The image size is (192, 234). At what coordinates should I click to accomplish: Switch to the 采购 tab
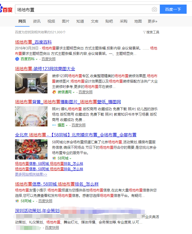click(x=123, y=21)
